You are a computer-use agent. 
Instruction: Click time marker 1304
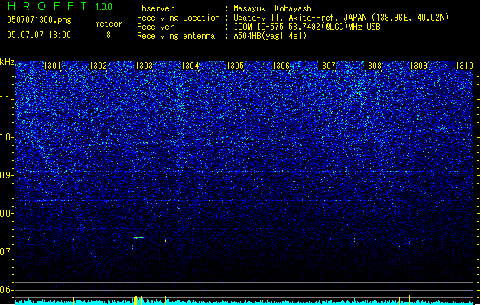click(190, 66)
